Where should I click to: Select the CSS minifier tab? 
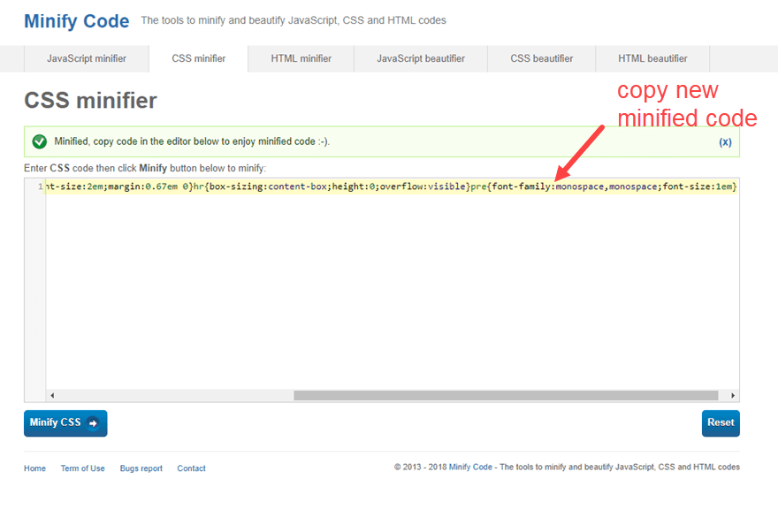point(198,58)
